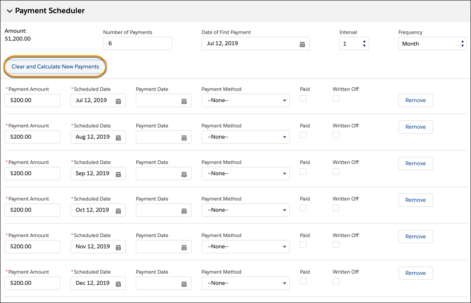Open the Frequency dropdown showing Month

(433, 44)
